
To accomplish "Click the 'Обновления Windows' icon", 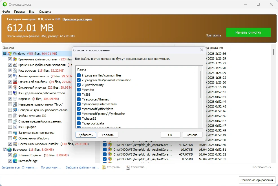I will pyautogui.click(x=15, y=138).
